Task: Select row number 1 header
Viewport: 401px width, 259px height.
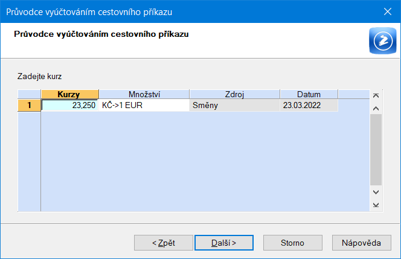Action: [29, 105]
